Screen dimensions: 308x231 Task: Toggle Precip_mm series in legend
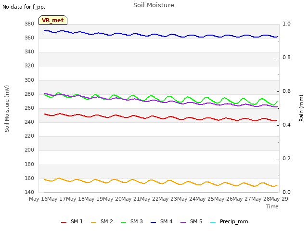click(229, 221)
